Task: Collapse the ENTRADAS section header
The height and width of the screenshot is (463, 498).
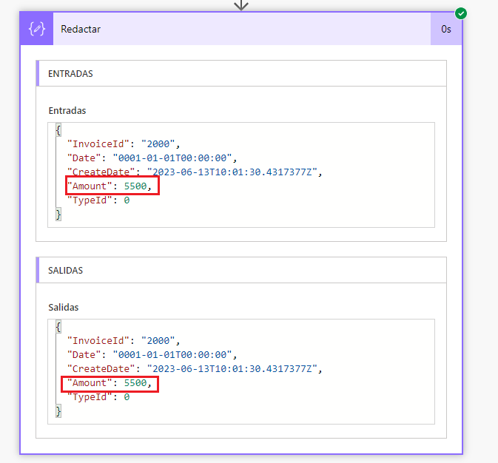Action: point(241,73)
